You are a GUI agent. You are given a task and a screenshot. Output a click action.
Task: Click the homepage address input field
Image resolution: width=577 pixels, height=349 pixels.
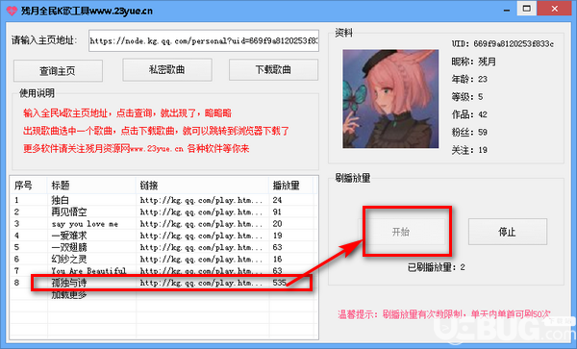pyautogui.click(x=204, y=40)
